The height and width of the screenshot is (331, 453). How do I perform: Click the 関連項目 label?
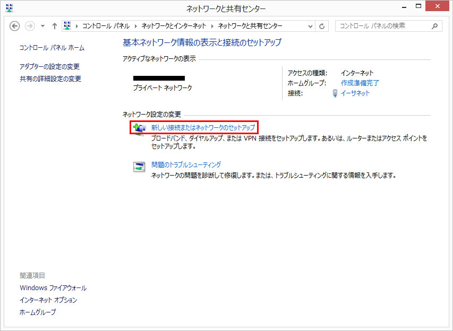[x=32, y=276]
